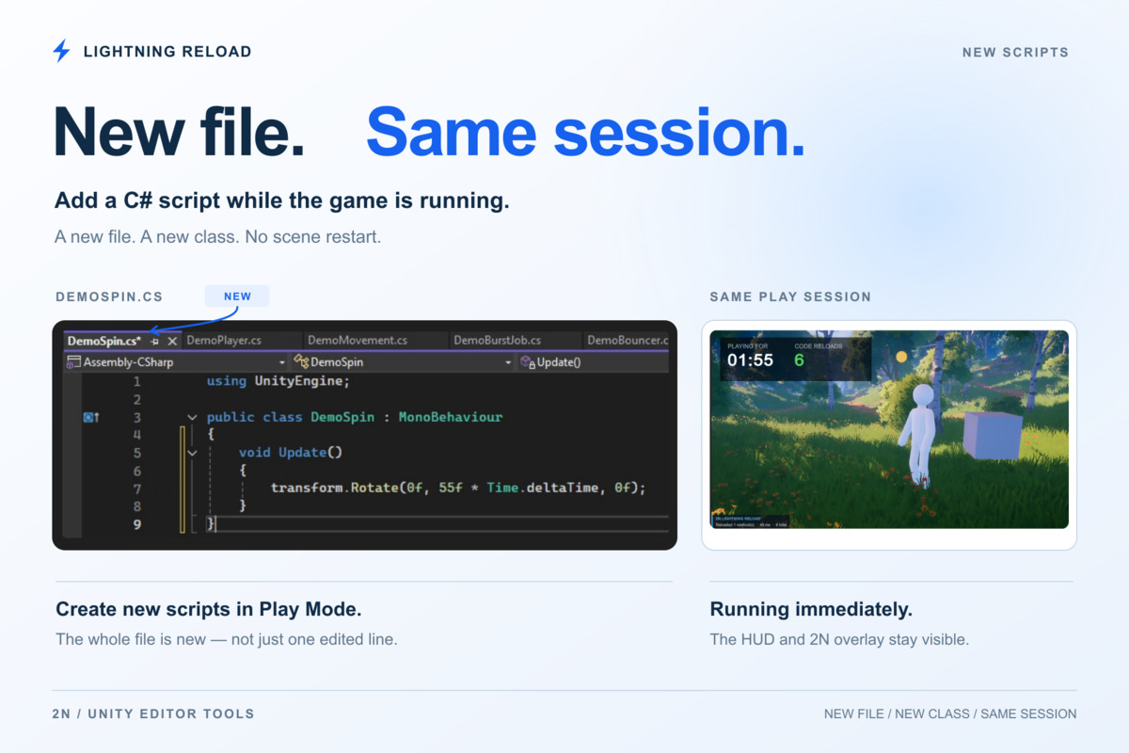Collapse the Update() method block

point(192,453)
